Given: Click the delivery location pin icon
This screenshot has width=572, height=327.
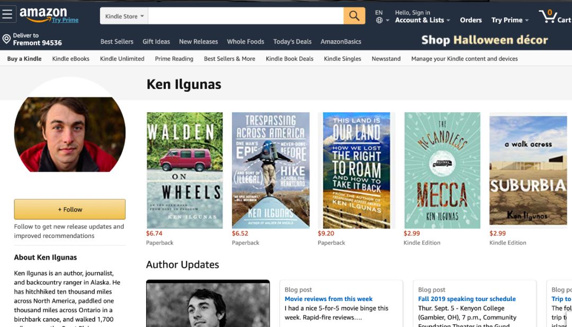Looking at the screenshot, I should (x=6, y=39).
